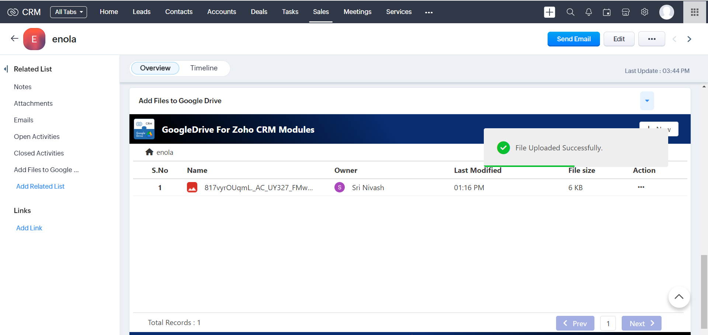Viewport: 708px width, 335px height.
Task: Switch to the Timeline tab
Action: click(x=204, y=68)
